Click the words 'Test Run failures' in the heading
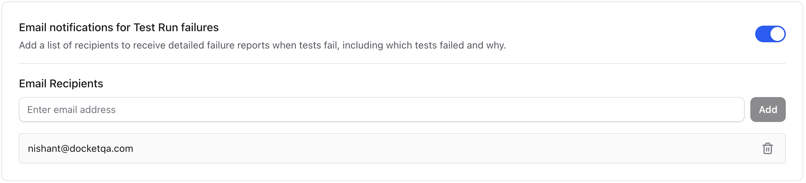Viewport: 806px width, 183px height. tap(176, 27)
